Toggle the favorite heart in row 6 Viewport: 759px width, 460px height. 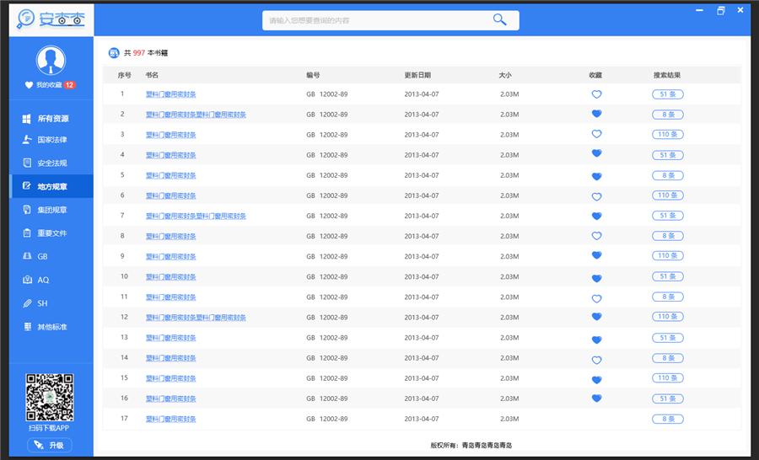(596, 196)
